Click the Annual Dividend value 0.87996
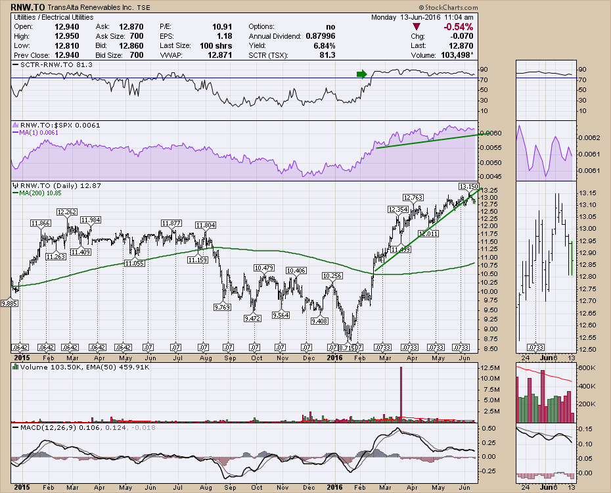 (321, 36)
